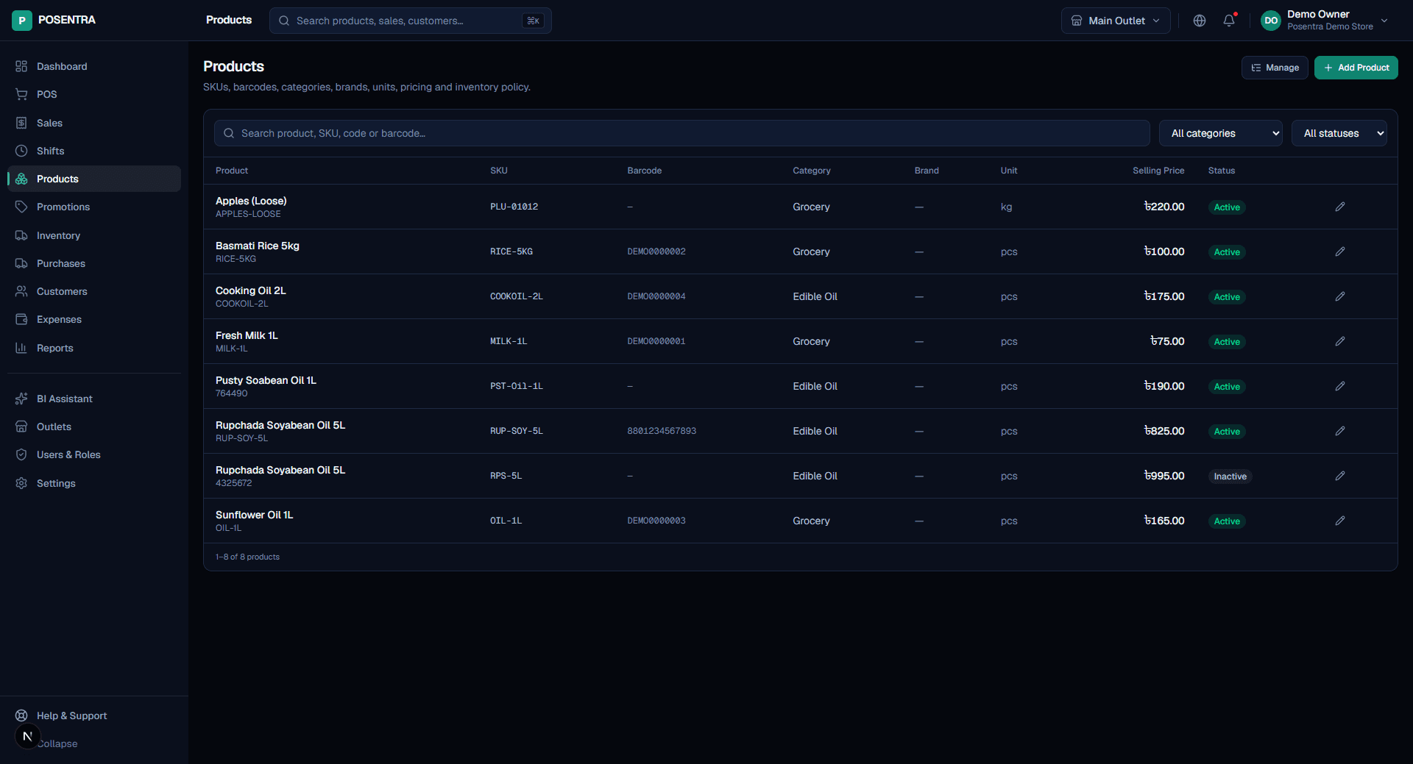
Task: Click the Inactive status badge
Action: [1230, 476]
